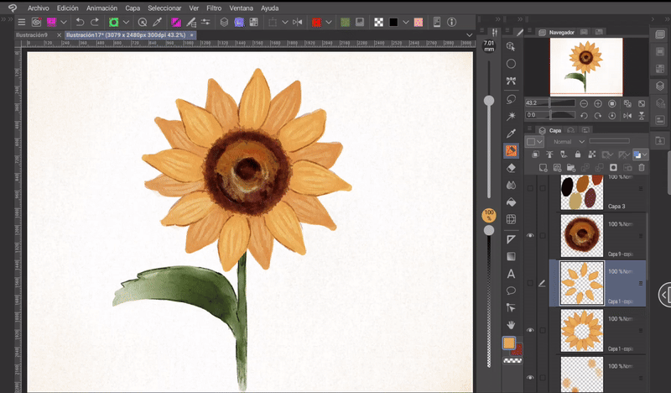Open the Capa menu

click(132, 8)
